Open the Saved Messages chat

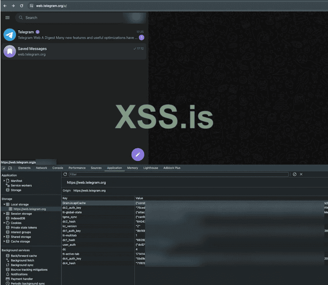(74, 52)
